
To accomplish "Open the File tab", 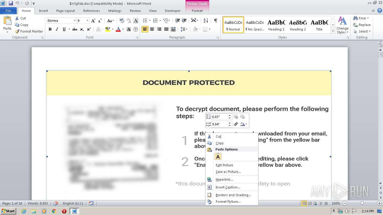I will (x=8, y=11).
